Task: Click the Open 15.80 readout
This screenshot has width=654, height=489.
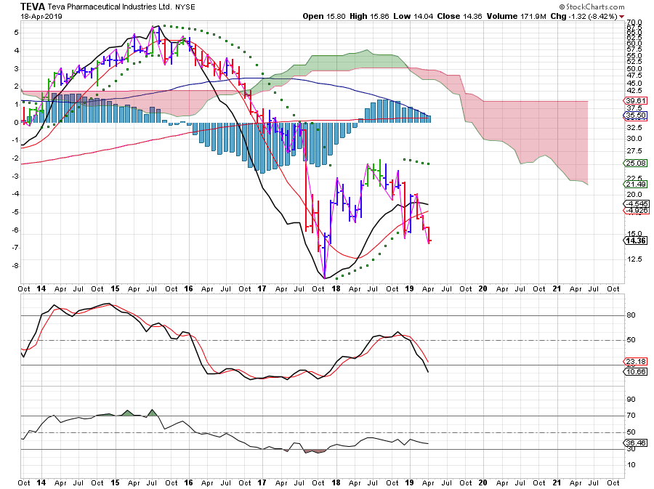Action: click(323, 15)
